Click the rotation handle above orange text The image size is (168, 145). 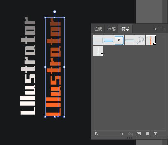coord(55,12)
